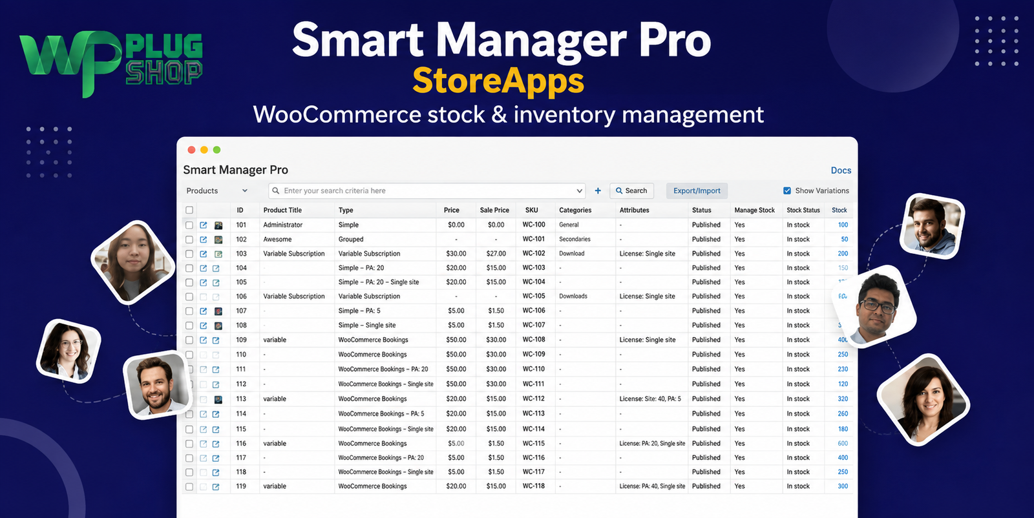
Task: Click the edit icon for product 103
Action: (204, 254)
